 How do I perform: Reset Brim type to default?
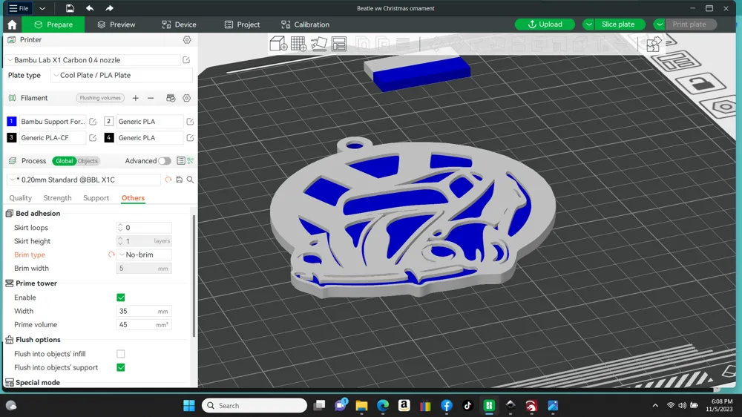(111, 255)
